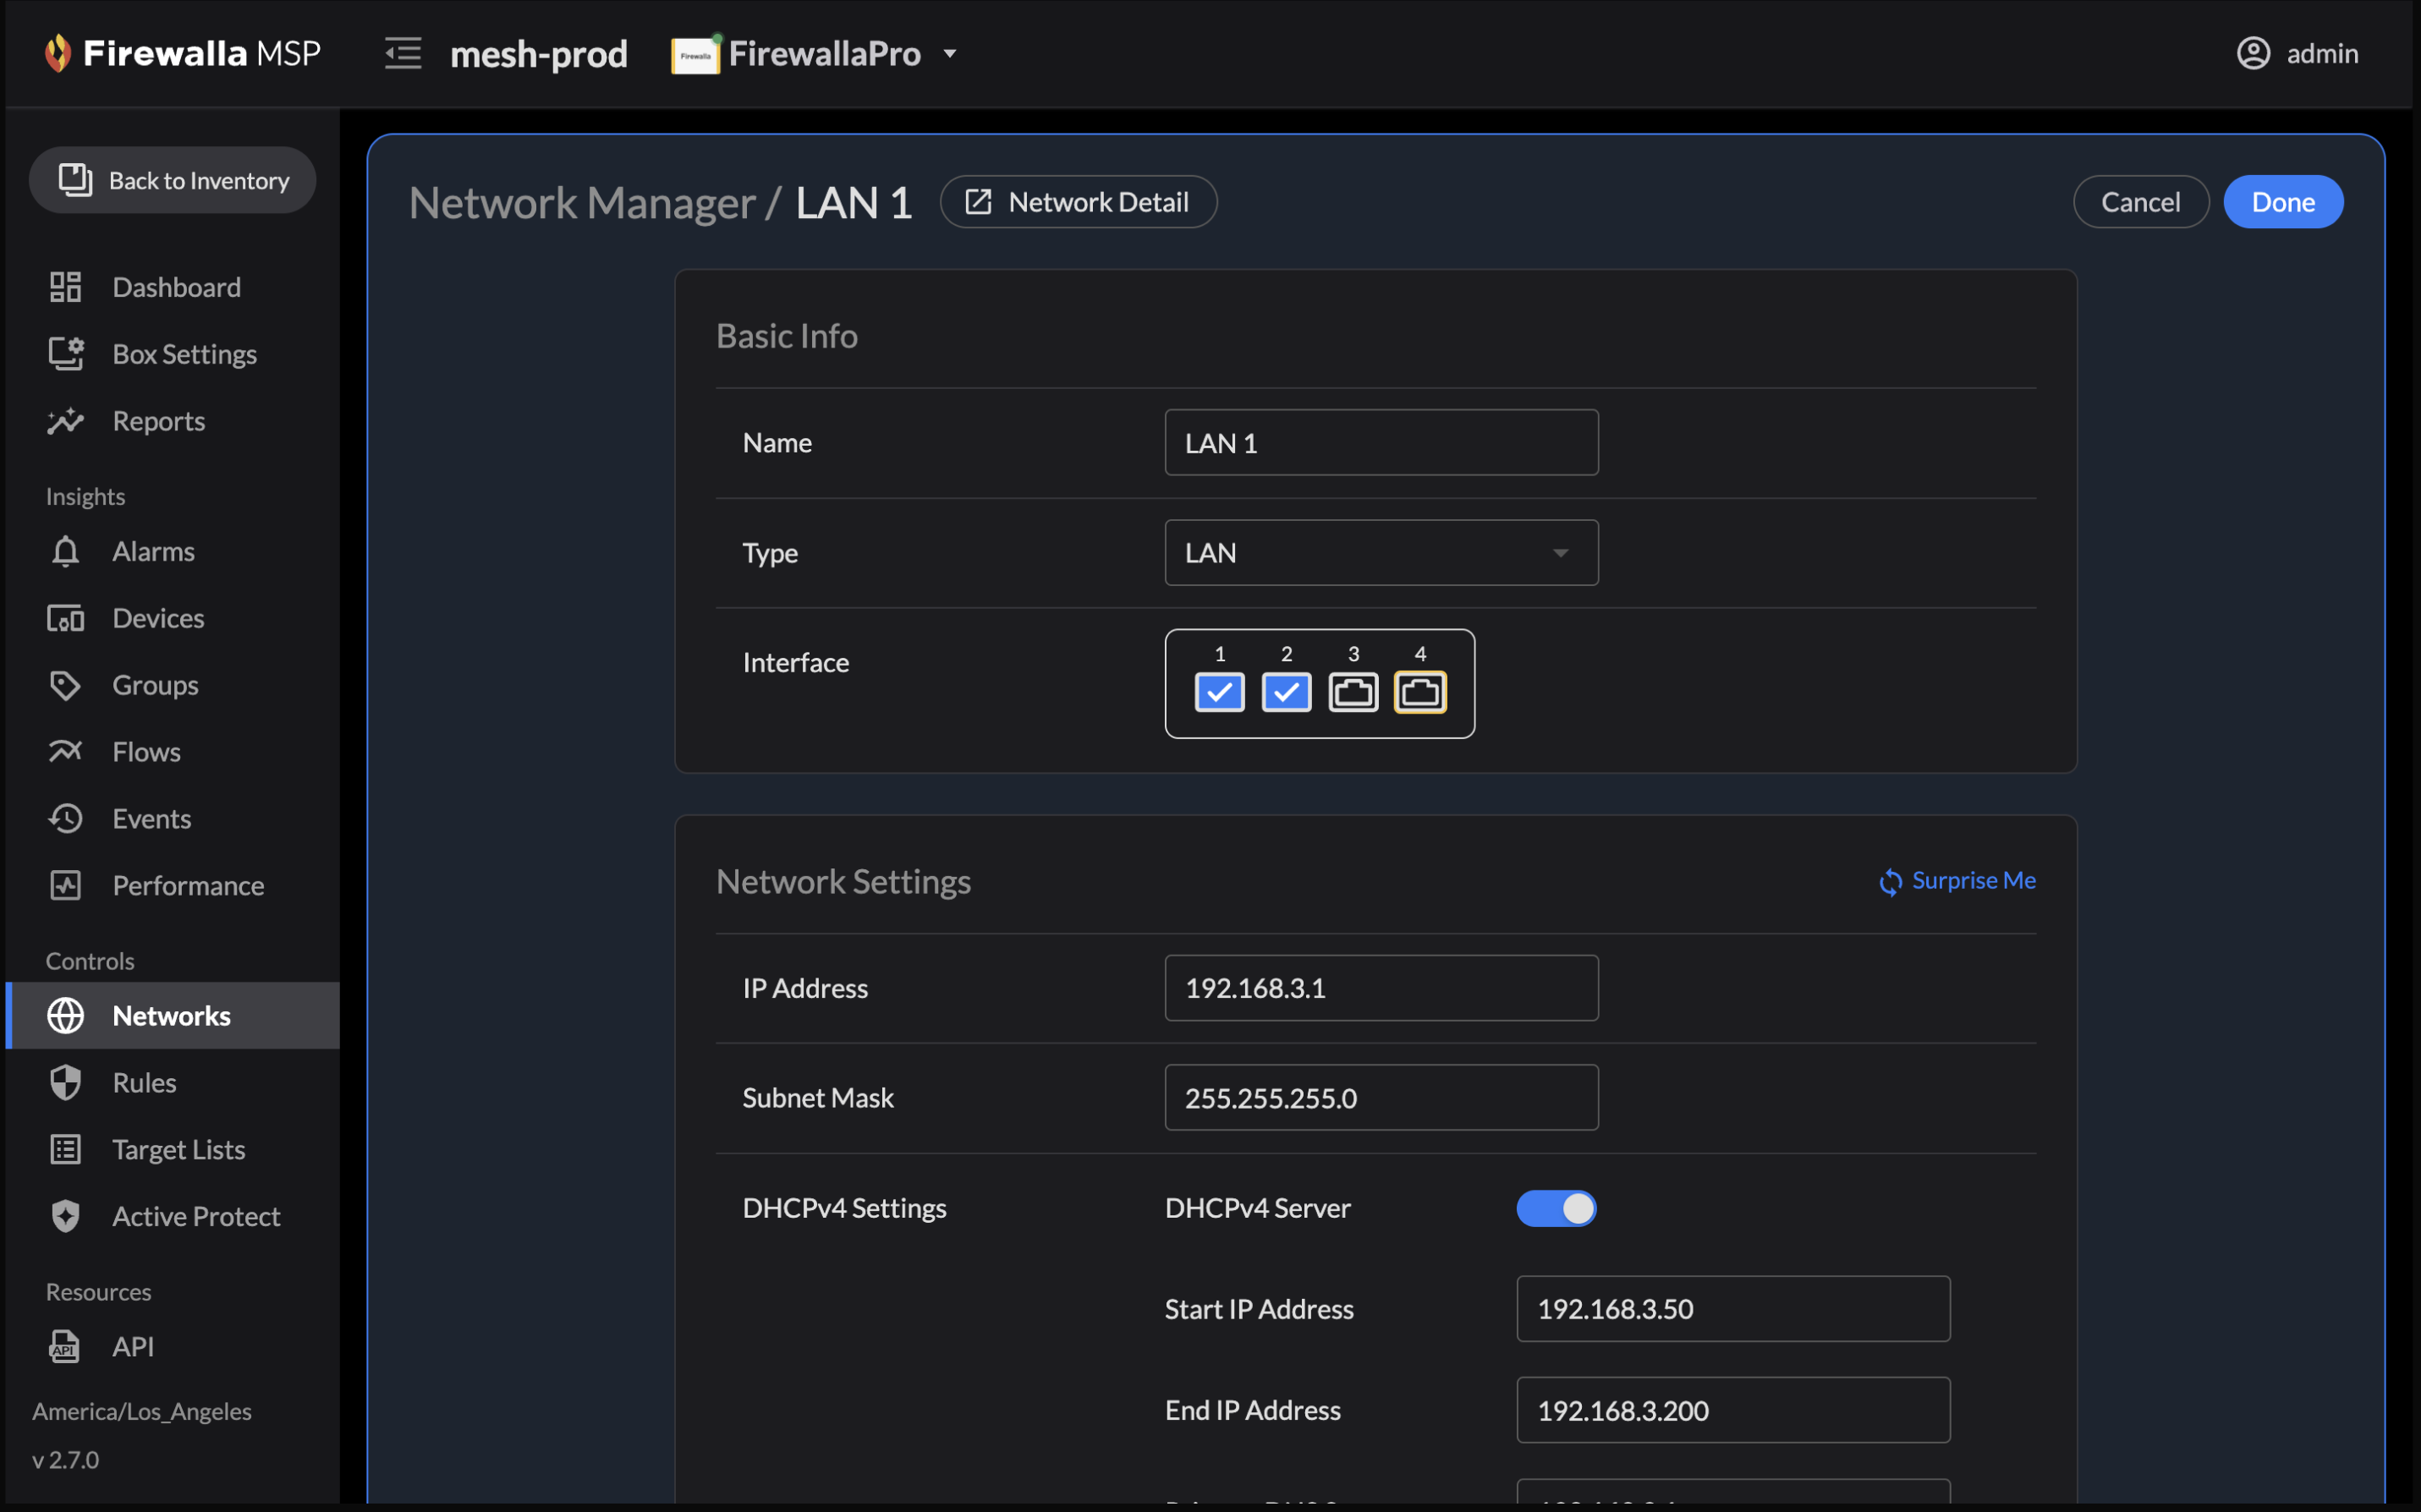Click the Target Lists list icon
Viewport: 2421px width, 1512px height.
pyautogui.click(x=66, y=1150)
